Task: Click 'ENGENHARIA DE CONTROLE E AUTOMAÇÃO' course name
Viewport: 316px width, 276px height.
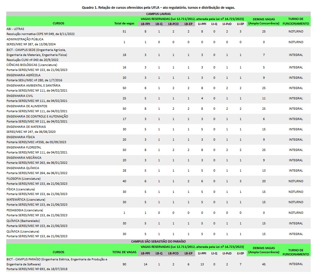Action: click(37, 116)
